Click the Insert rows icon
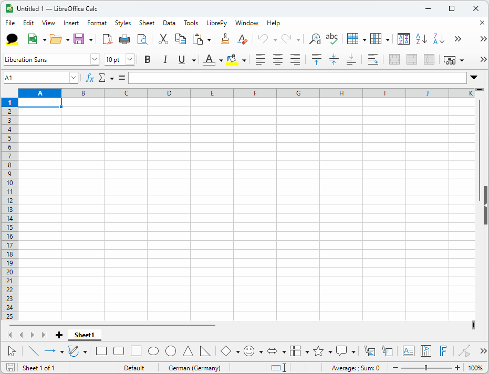 [x=352, y=39]
